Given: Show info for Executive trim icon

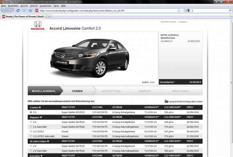Looking at the screenshot, I should pos(41,156).
